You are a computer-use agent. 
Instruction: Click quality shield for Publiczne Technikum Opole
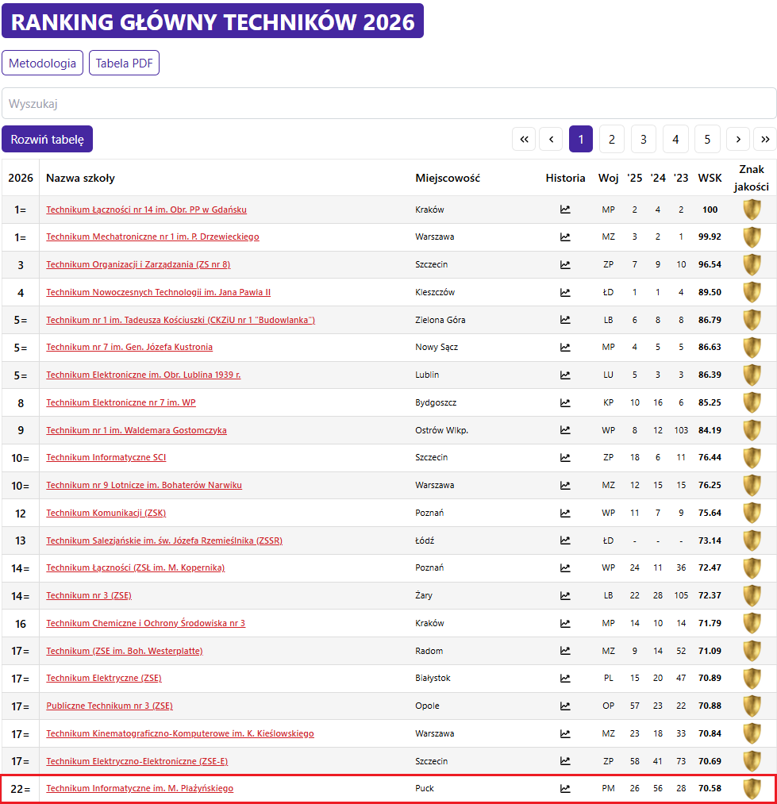[752, 706]
